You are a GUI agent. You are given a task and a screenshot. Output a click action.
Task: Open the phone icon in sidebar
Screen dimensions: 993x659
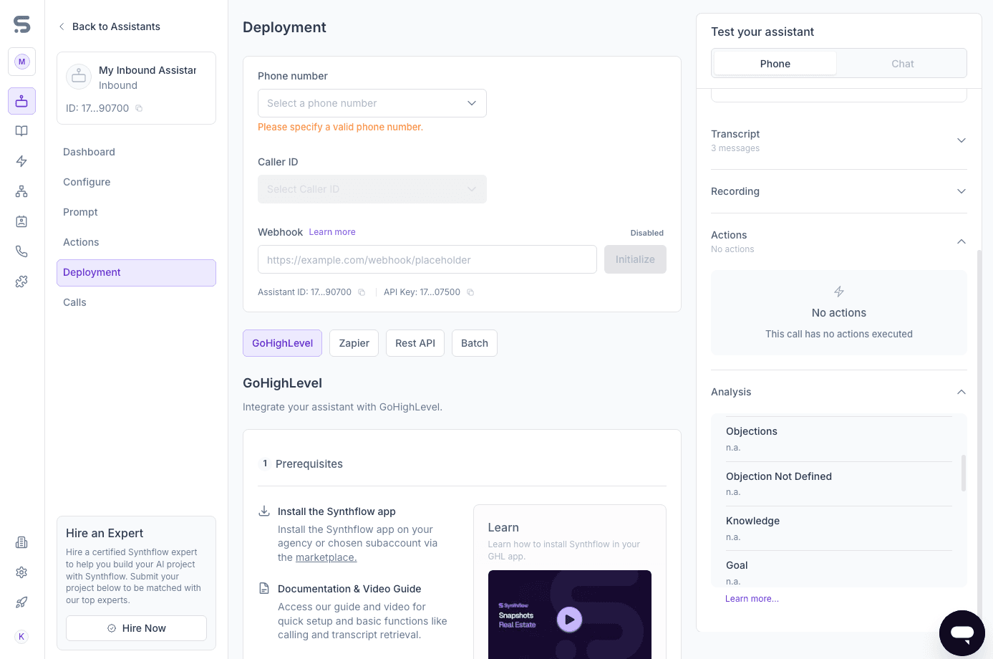21,251
